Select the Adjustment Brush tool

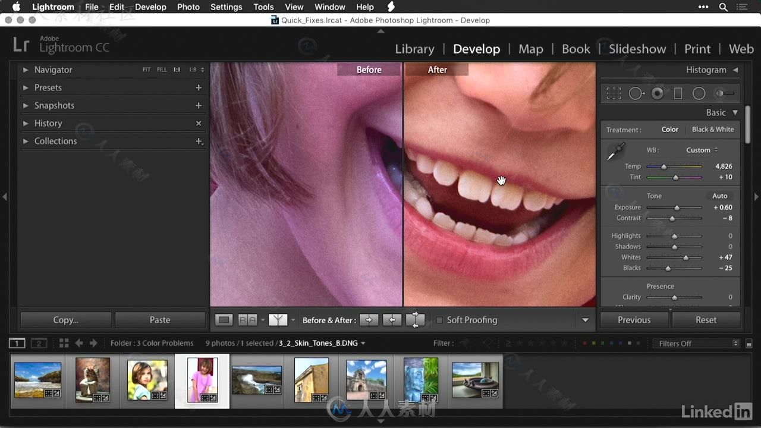(x=724, y=93)
